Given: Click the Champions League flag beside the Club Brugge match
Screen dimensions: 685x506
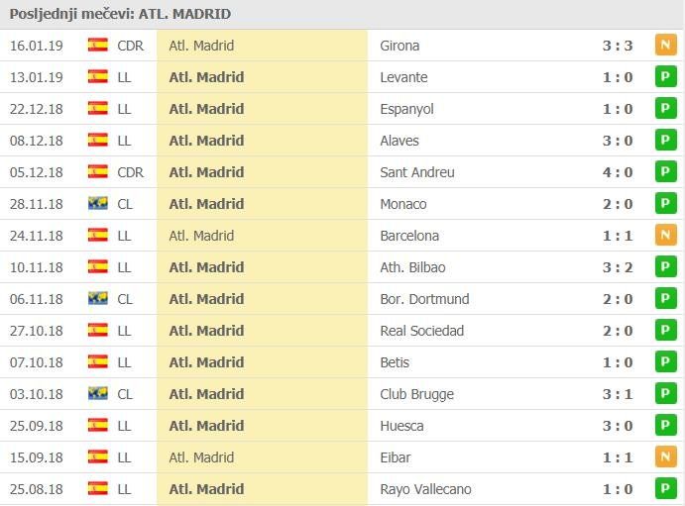Looking at the screenshot, I should pyautogui.click(x=97, y=394).
